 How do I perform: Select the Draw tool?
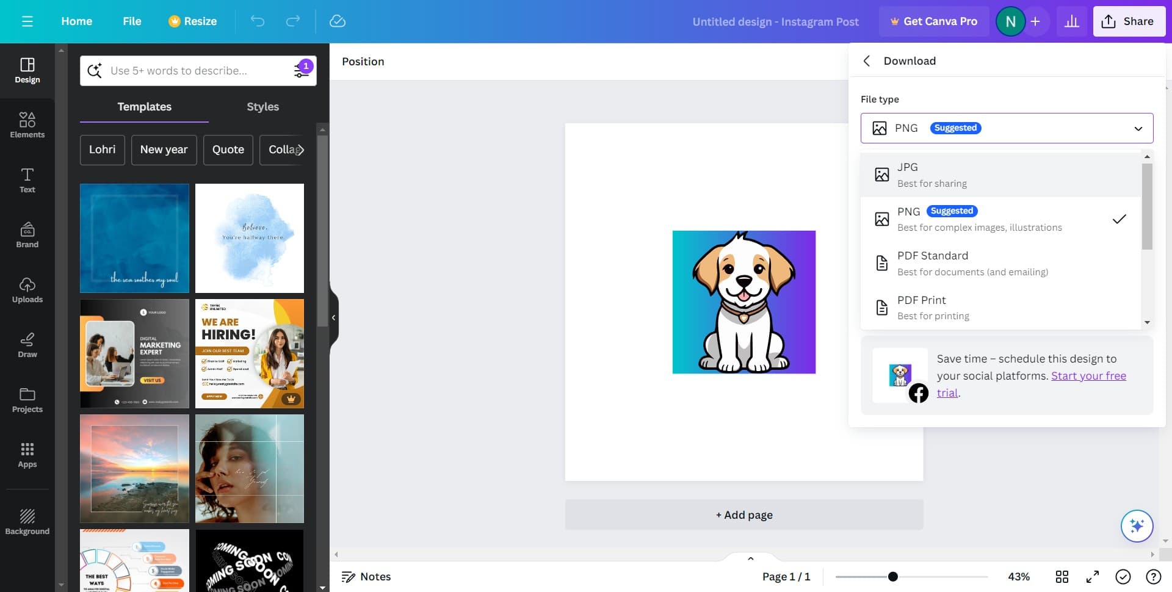pyautogui.click(x=27, y=345)
